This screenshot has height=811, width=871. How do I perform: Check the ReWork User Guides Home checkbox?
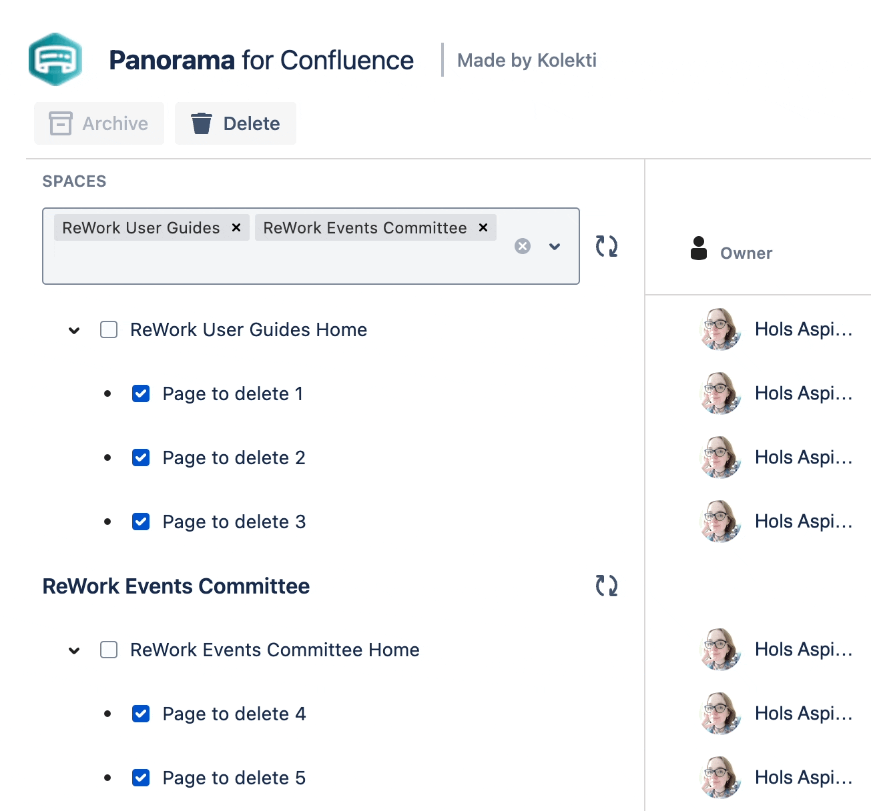(x=109, y=329)
